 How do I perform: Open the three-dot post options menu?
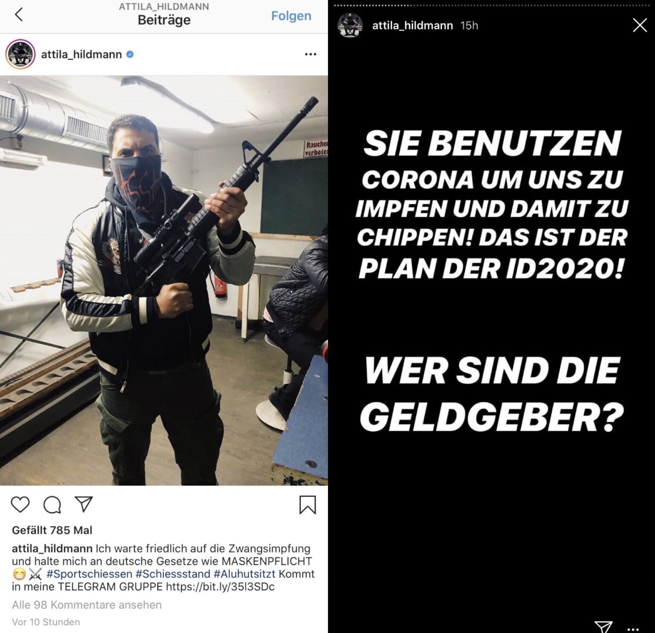tap(310, 54)
